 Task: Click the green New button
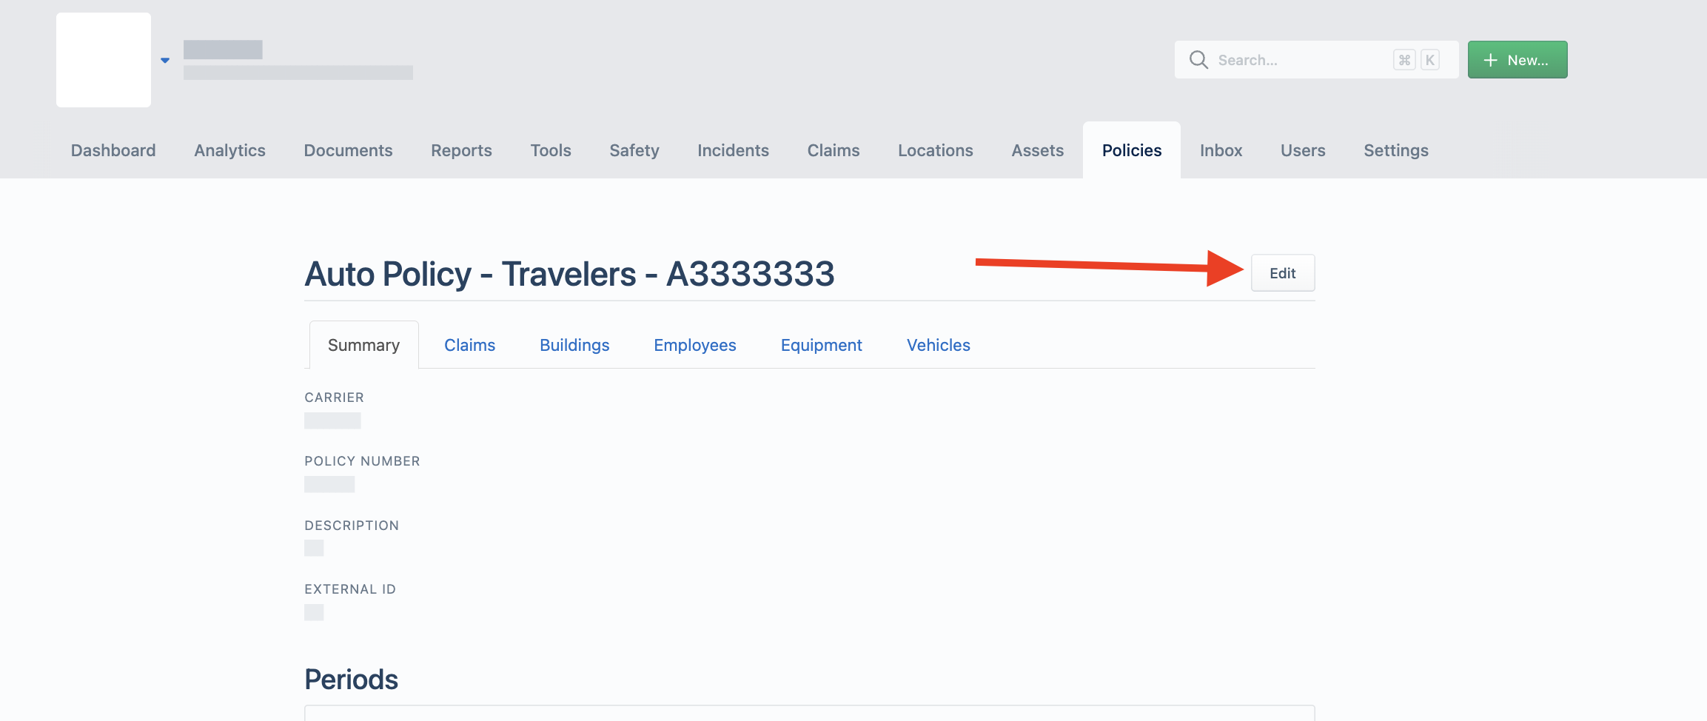1517,60
